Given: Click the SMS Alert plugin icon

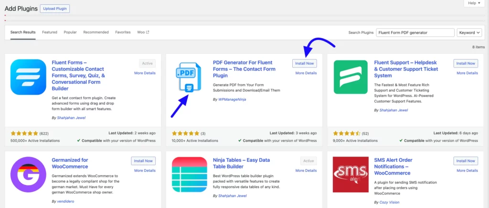Looking at the screenshot, I should pos(351,174).
